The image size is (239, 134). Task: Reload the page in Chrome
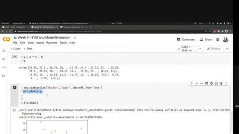(x=10, y=31)
